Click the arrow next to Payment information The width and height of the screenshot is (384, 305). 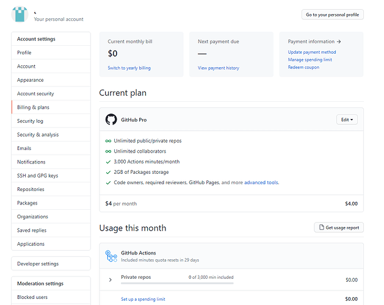[339, 41]
